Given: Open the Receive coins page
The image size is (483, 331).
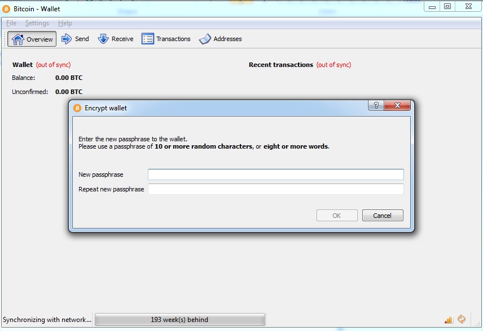Looking at the screenshot, I should click(116, 39).
